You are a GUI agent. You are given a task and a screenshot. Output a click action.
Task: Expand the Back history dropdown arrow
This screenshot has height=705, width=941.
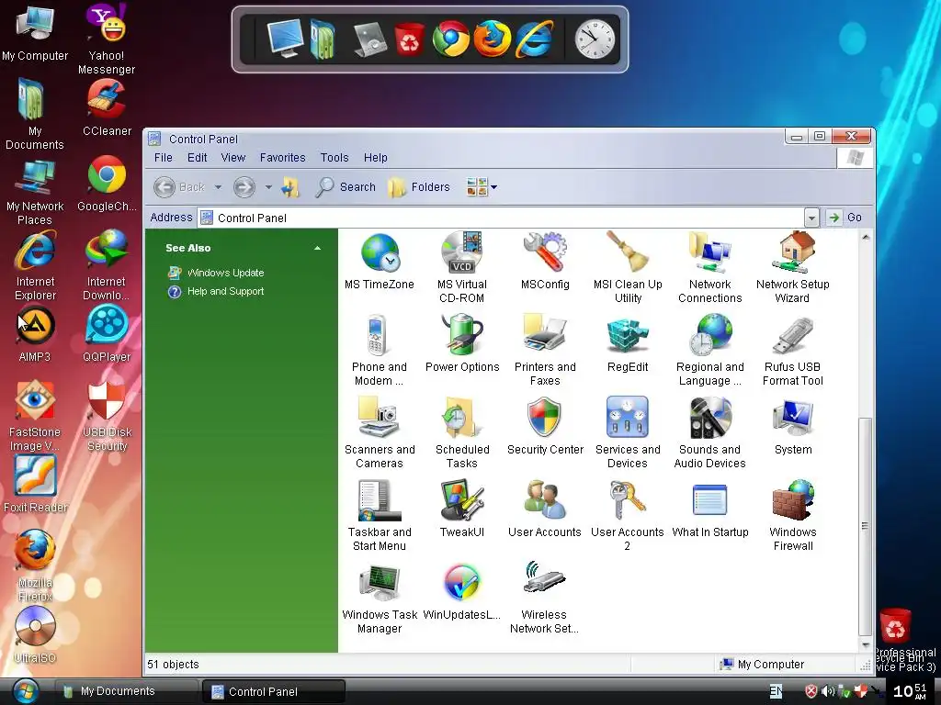219,187
